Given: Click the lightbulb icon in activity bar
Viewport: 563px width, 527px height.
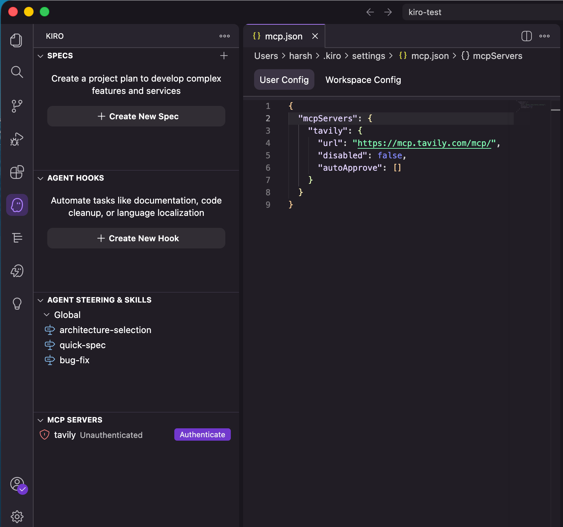Looking at the screenshot, I should 17,304.
